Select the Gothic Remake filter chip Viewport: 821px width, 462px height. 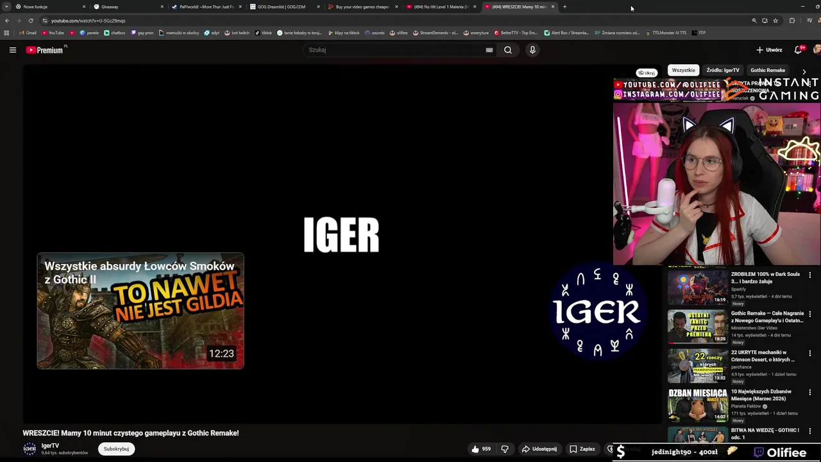pyautogui.click(x=768, y=70)
